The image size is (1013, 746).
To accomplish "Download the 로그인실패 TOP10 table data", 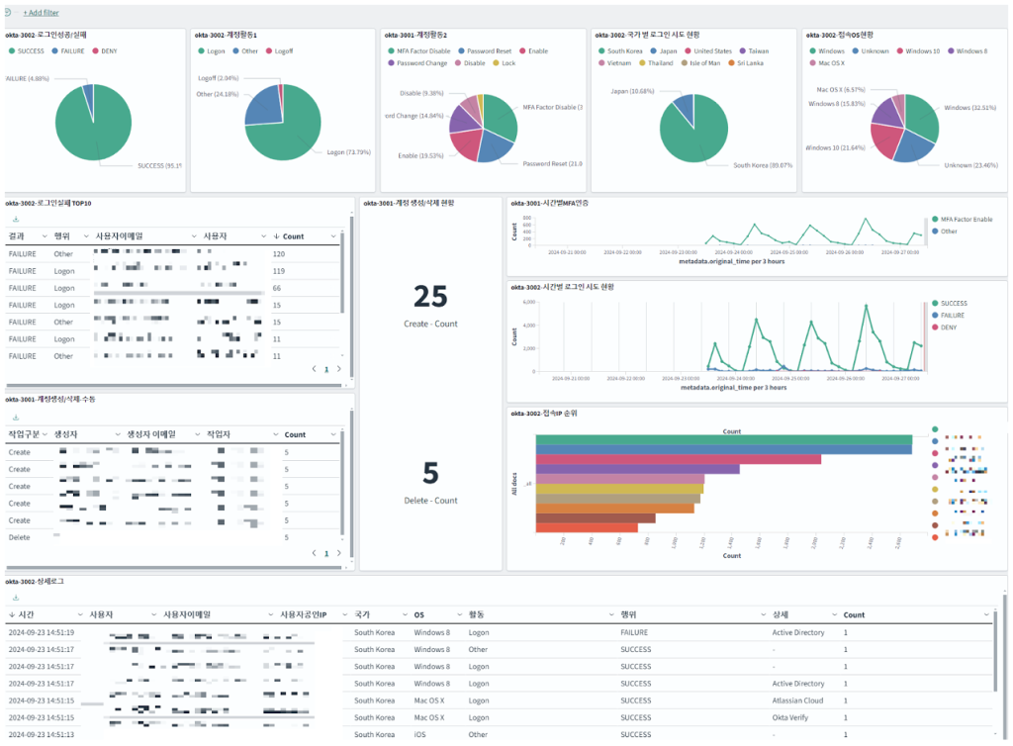I will point(16,219).
